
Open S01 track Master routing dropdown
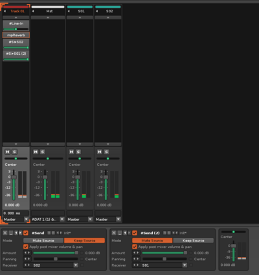[x=91, y=219]
